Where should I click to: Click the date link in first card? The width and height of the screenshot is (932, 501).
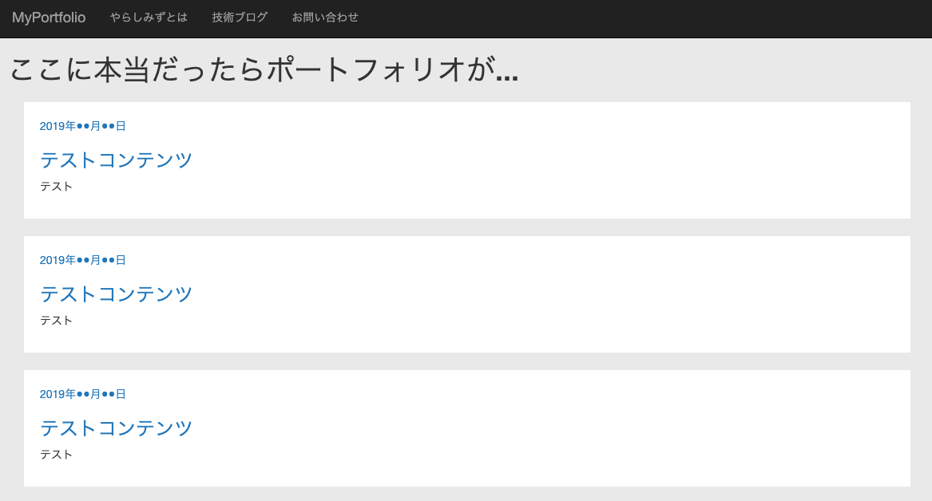pyautogui.click(x=83, y=126)
